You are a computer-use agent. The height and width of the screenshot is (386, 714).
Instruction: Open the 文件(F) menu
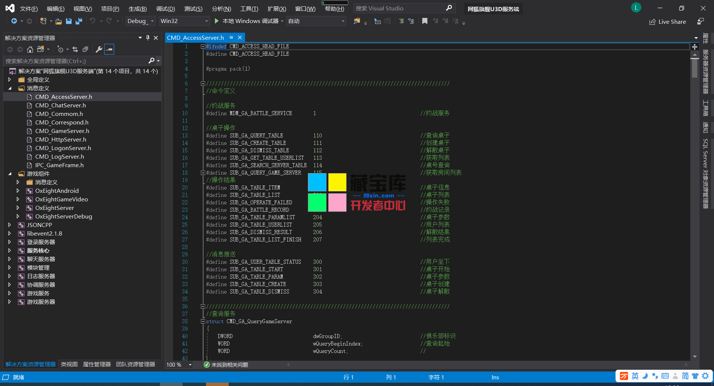29,9
